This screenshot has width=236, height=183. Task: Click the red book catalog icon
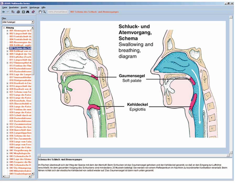tap(33, 12)
